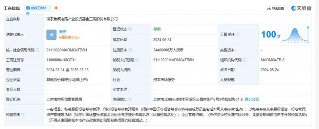The height and width of the screenshot is (129, 319).
Task: Click help icon beside 天眼评分
Action: click(x=238, y=34)
